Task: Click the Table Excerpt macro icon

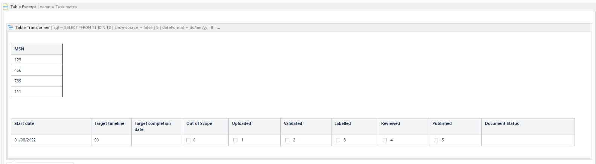Action: tap(5, 7)
